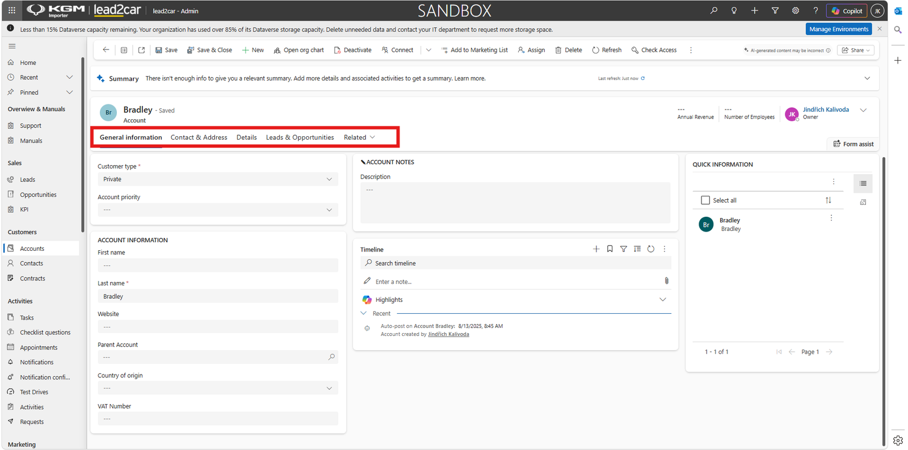The width and height of the screenshot is (908, 450).
Task: Switch to General information tab
Action: point(131,137)
